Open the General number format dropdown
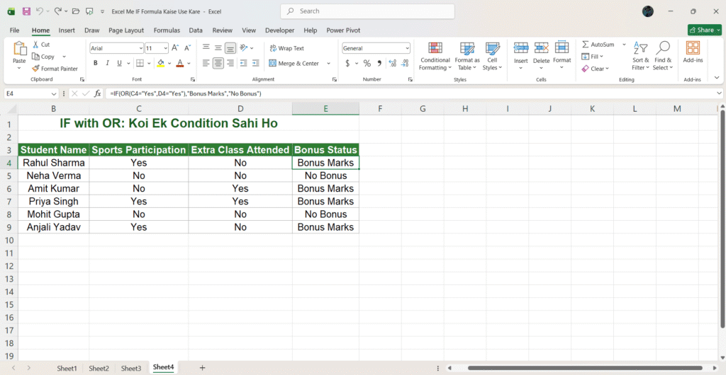The image size is (726, 375). (x=407, y=48)
